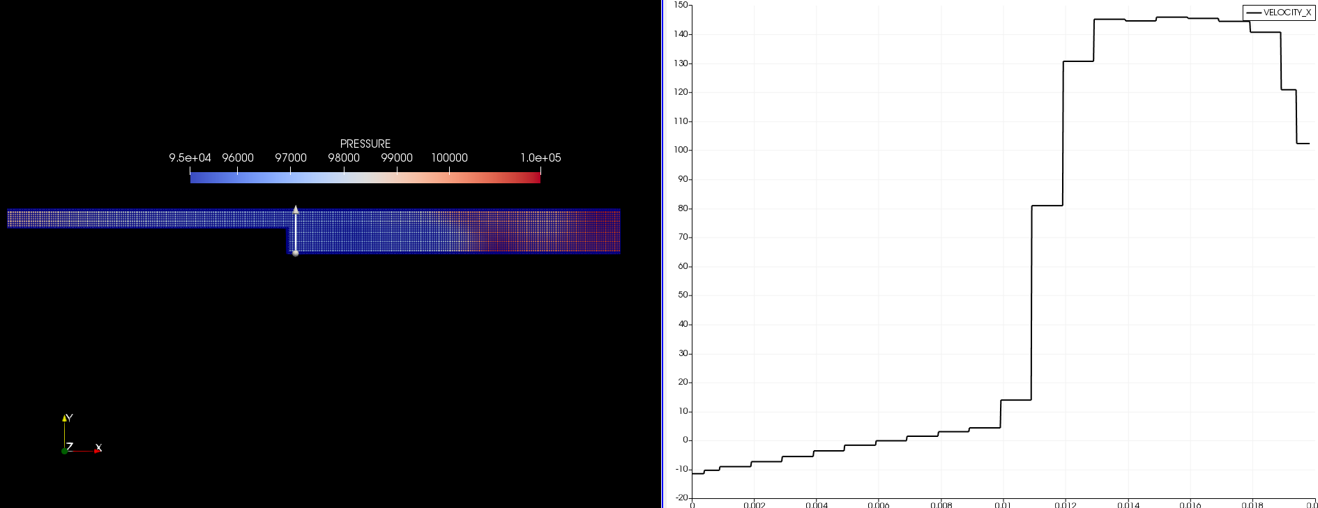The width and height of the screenshot is (1318, 508).
Task: Click the sphere handle at the probe line's base
Action: [x=296, y=253]
